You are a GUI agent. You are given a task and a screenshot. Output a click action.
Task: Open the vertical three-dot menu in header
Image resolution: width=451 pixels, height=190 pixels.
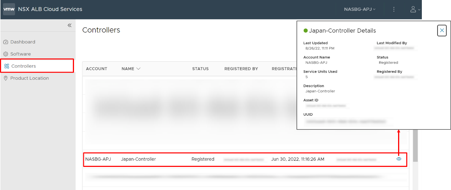pyautogui.click(x=394, y=9)
